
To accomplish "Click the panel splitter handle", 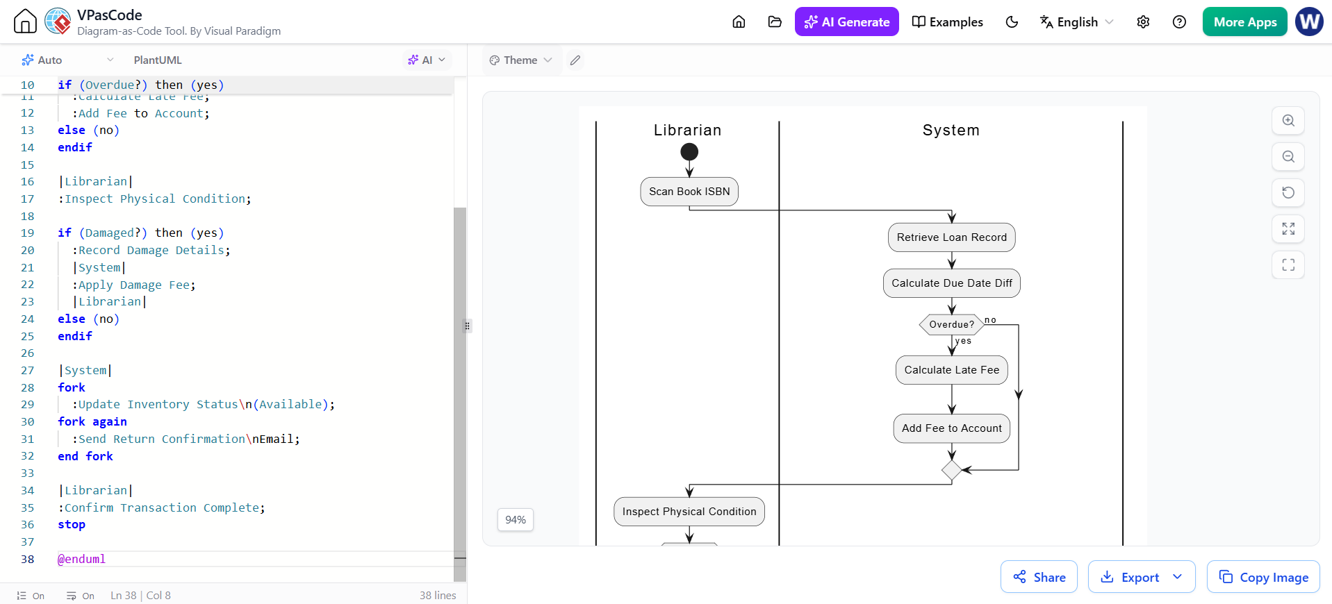I will 468,326.
